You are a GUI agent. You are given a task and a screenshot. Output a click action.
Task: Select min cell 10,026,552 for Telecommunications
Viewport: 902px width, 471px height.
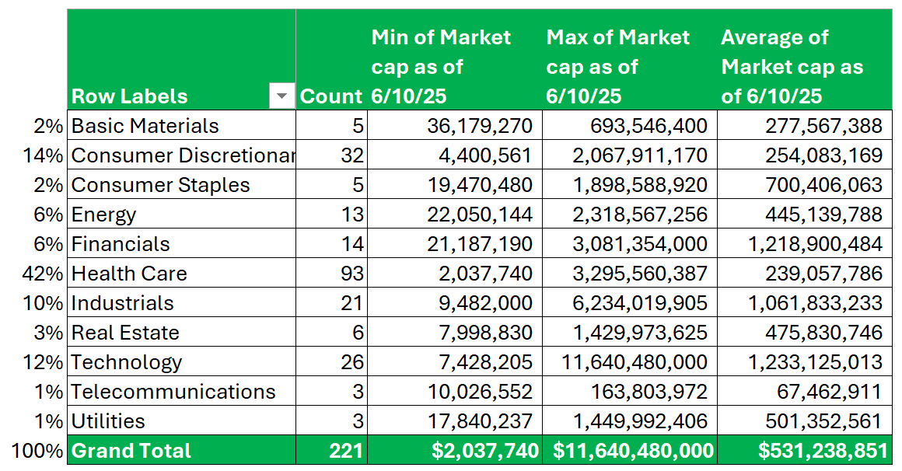coord(454,390)
